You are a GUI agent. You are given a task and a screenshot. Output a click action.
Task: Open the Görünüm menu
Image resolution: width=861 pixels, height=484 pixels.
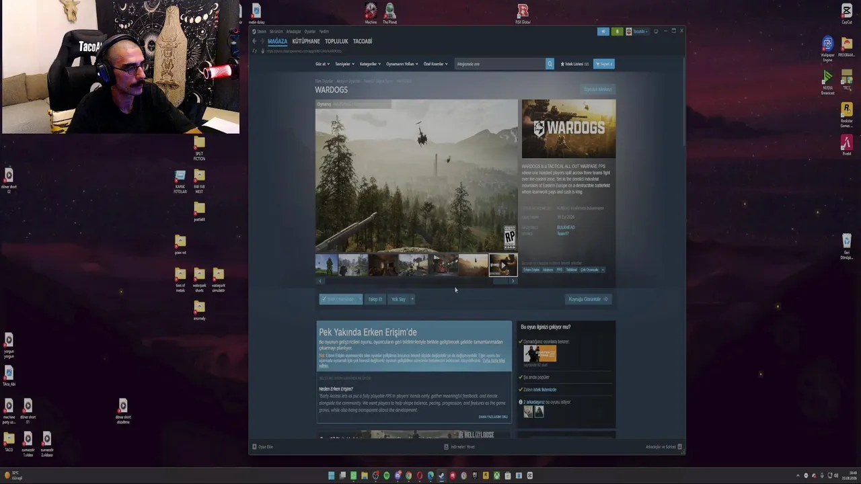[x=276, y=32]
